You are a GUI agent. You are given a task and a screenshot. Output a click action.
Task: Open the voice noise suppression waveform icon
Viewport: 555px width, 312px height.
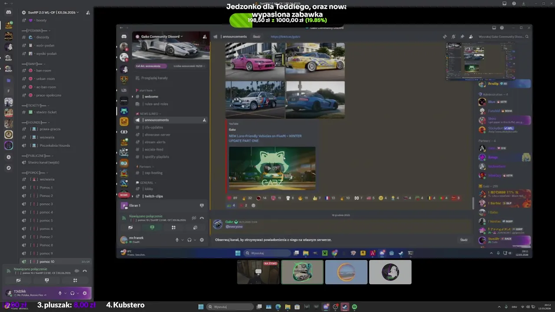click(x=77, y=271)
